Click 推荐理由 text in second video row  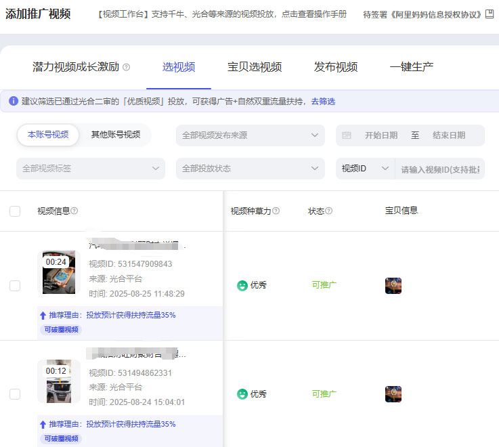112,424
